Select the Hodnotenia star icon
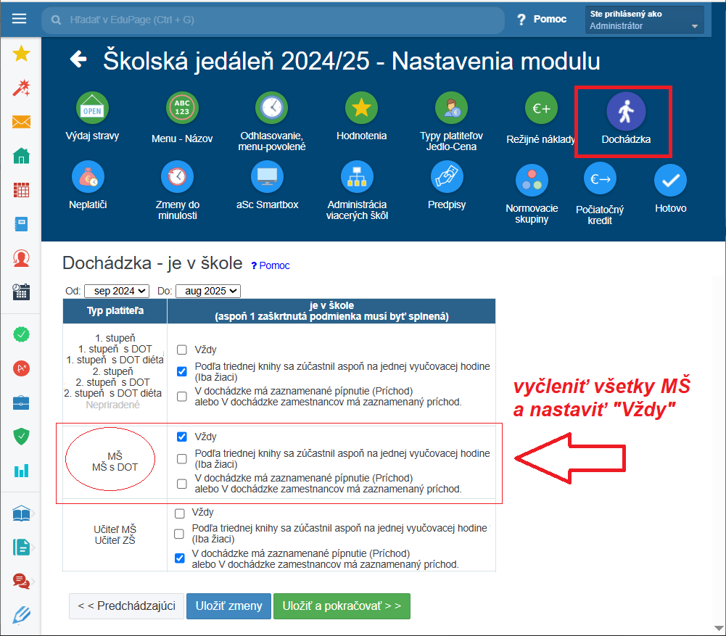This screenshot has width=726, height=636. click(361, 109)
